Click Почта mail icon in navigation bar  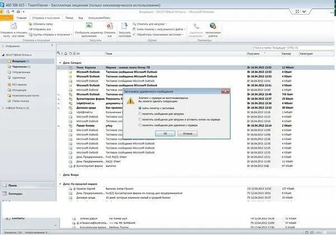[4, 185]
